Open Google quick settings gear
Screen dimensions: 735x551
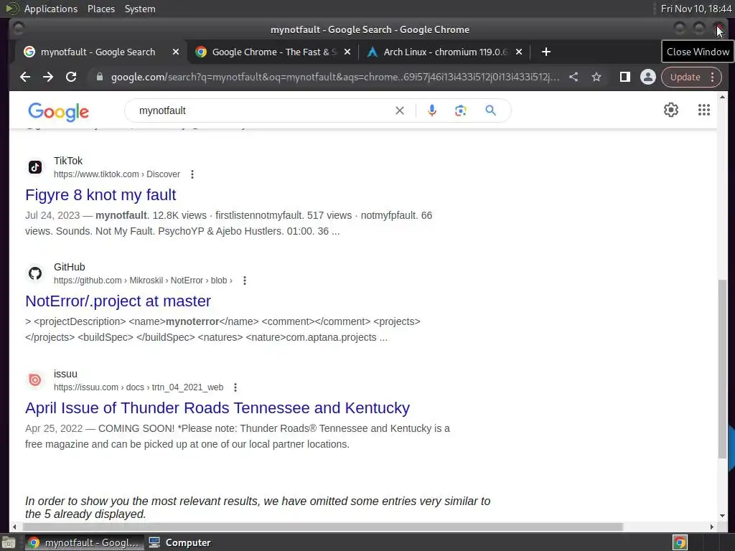(671, 110)
